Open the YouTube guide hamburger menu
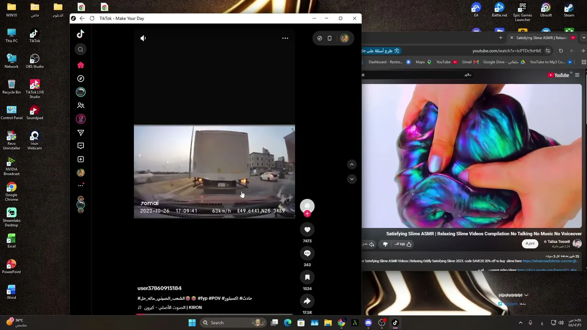The width and height of the screenshot is (587, 330). pyautogui.click(x=577, y=75)
